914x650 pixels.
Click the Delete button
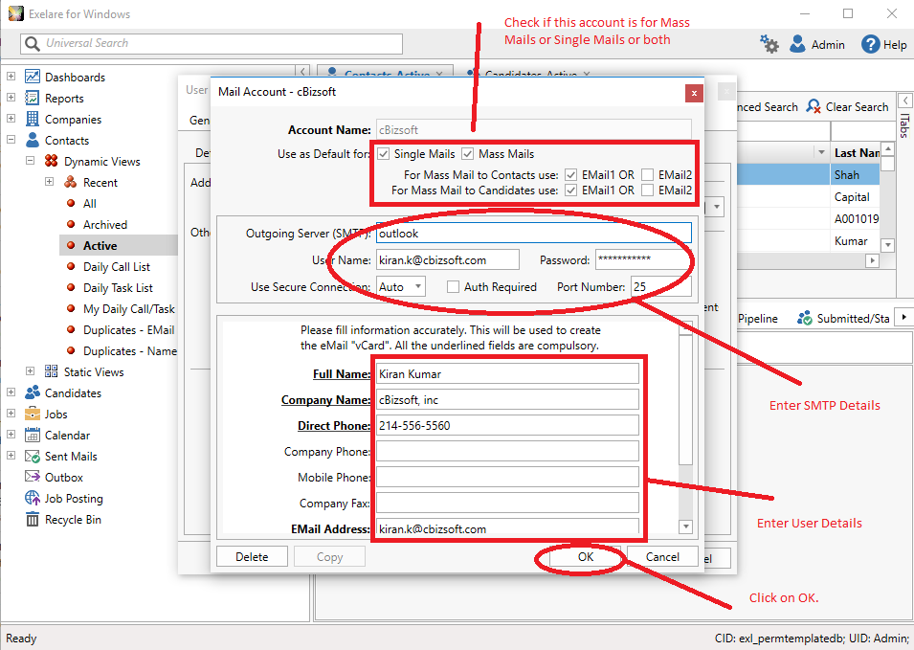pyautogui.click(x=252, y=557)
